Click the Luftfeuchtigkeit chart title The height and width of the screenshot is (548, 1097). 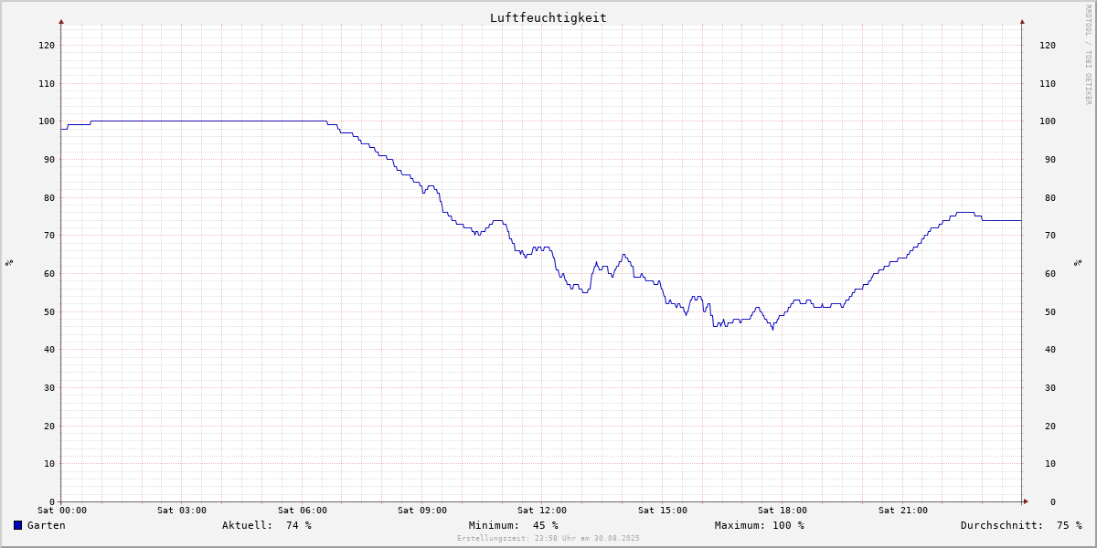tap(548, 17)
